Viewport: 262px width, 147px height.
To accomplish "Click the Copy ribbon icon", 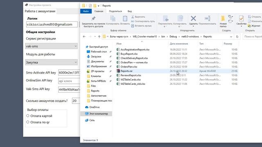I will coord(113,20).
